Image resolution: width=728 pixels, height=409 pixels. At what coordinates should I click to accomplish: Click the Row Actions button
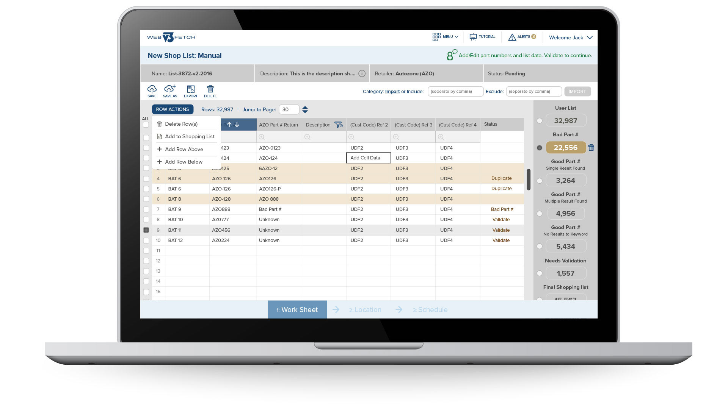pos(173,109)
